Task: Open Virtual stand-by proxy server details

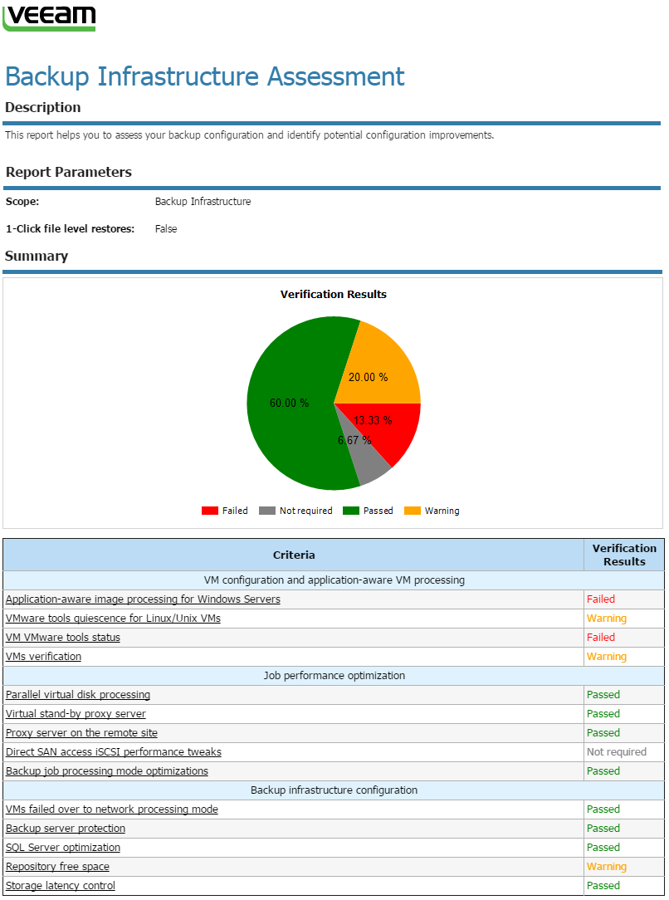Action: point(76,713)
